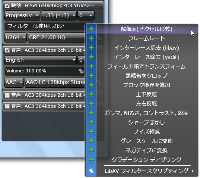Click the green plus icon beside フレームレート
This screenshot has width=200, height=178.
(91, 38)
